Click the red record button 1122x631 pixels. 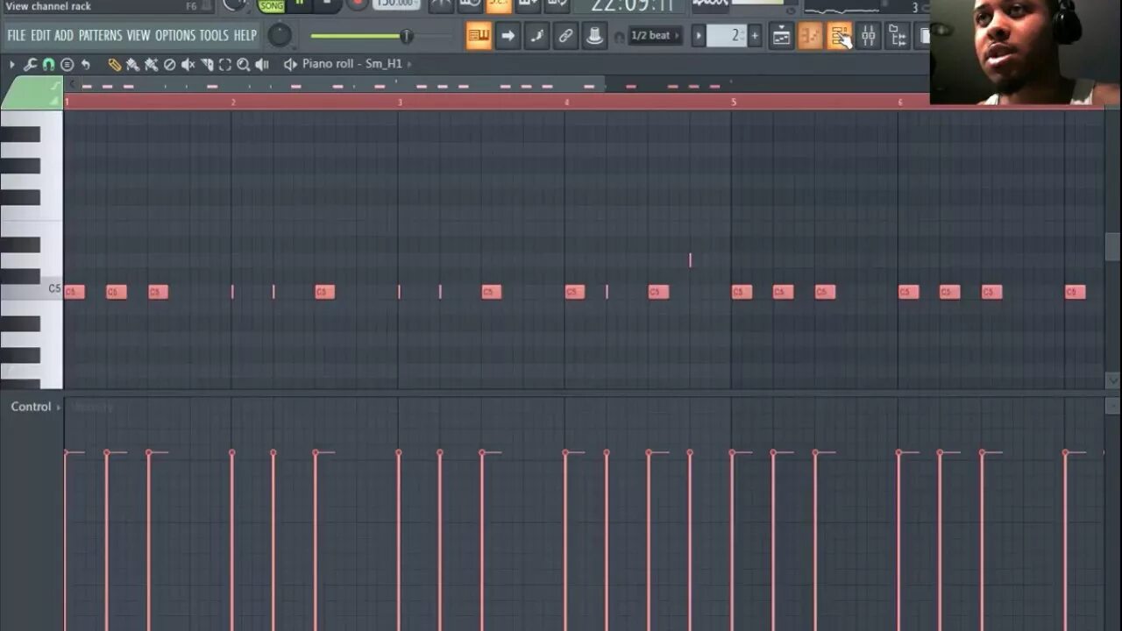coord(357,4)
